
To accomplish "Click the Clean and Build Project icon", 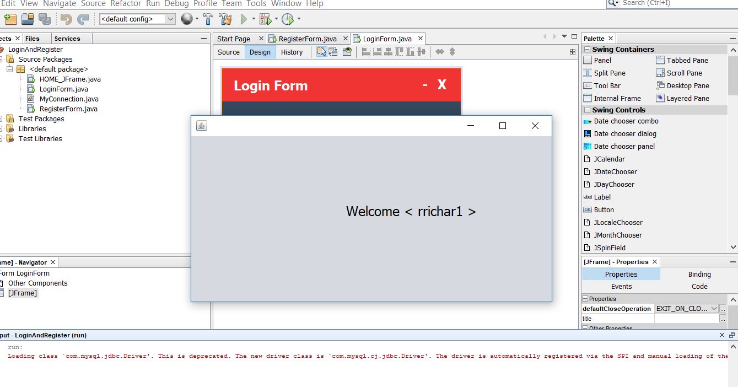I will 225,18.
